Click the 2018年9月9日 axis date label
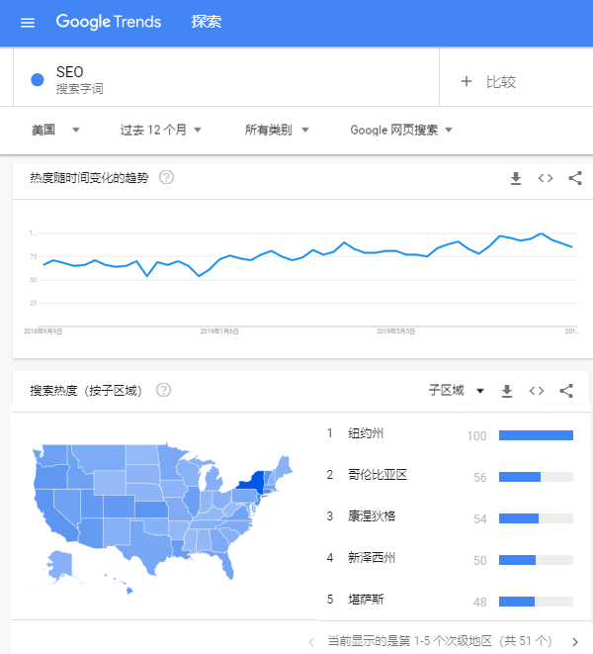This screenshot has width=593, height=654. 42,331
